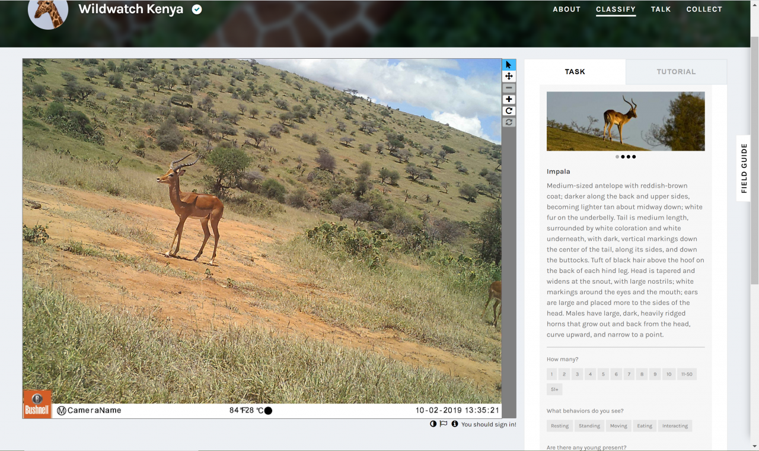The image size is (759, 451).
Task: Select 9 for How many
Action: pos(655,374)
